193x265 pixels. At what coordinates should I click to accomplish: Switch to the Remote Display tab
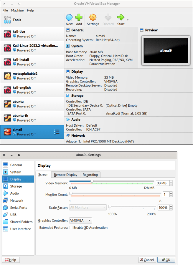(x=66, y=175)
